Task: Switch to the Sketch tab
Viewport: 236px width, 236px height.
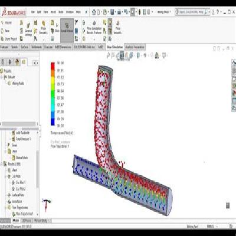Action: [14, 47]
